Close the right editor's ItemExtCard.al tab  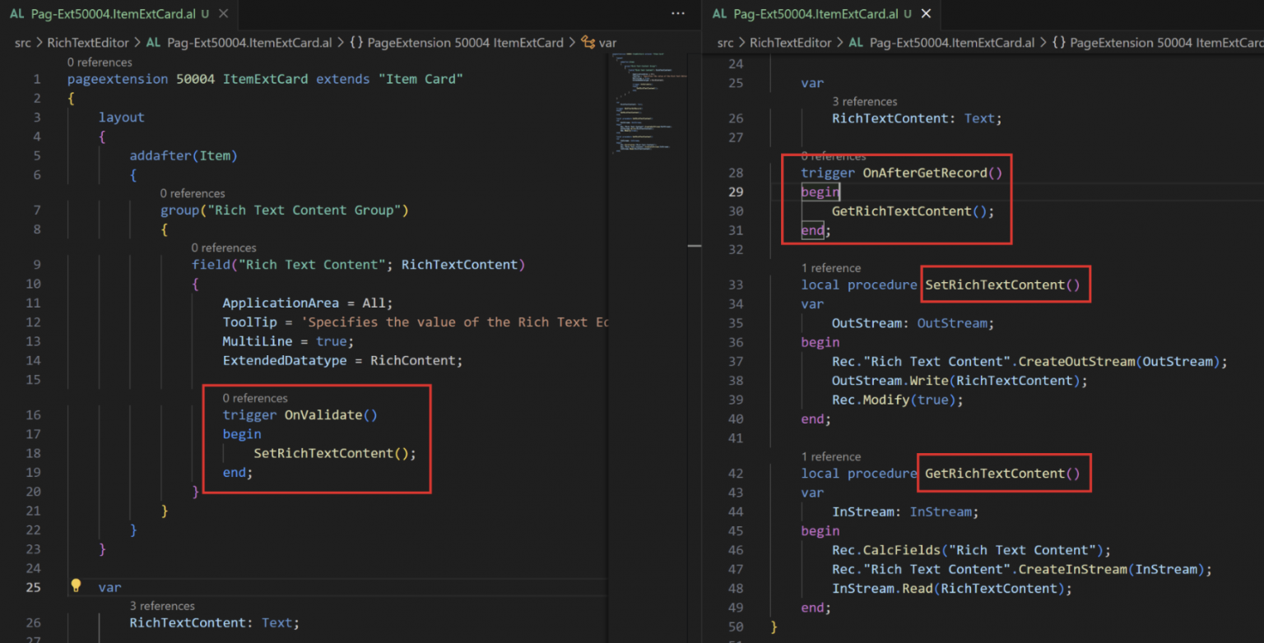click(x=926, y=14)
